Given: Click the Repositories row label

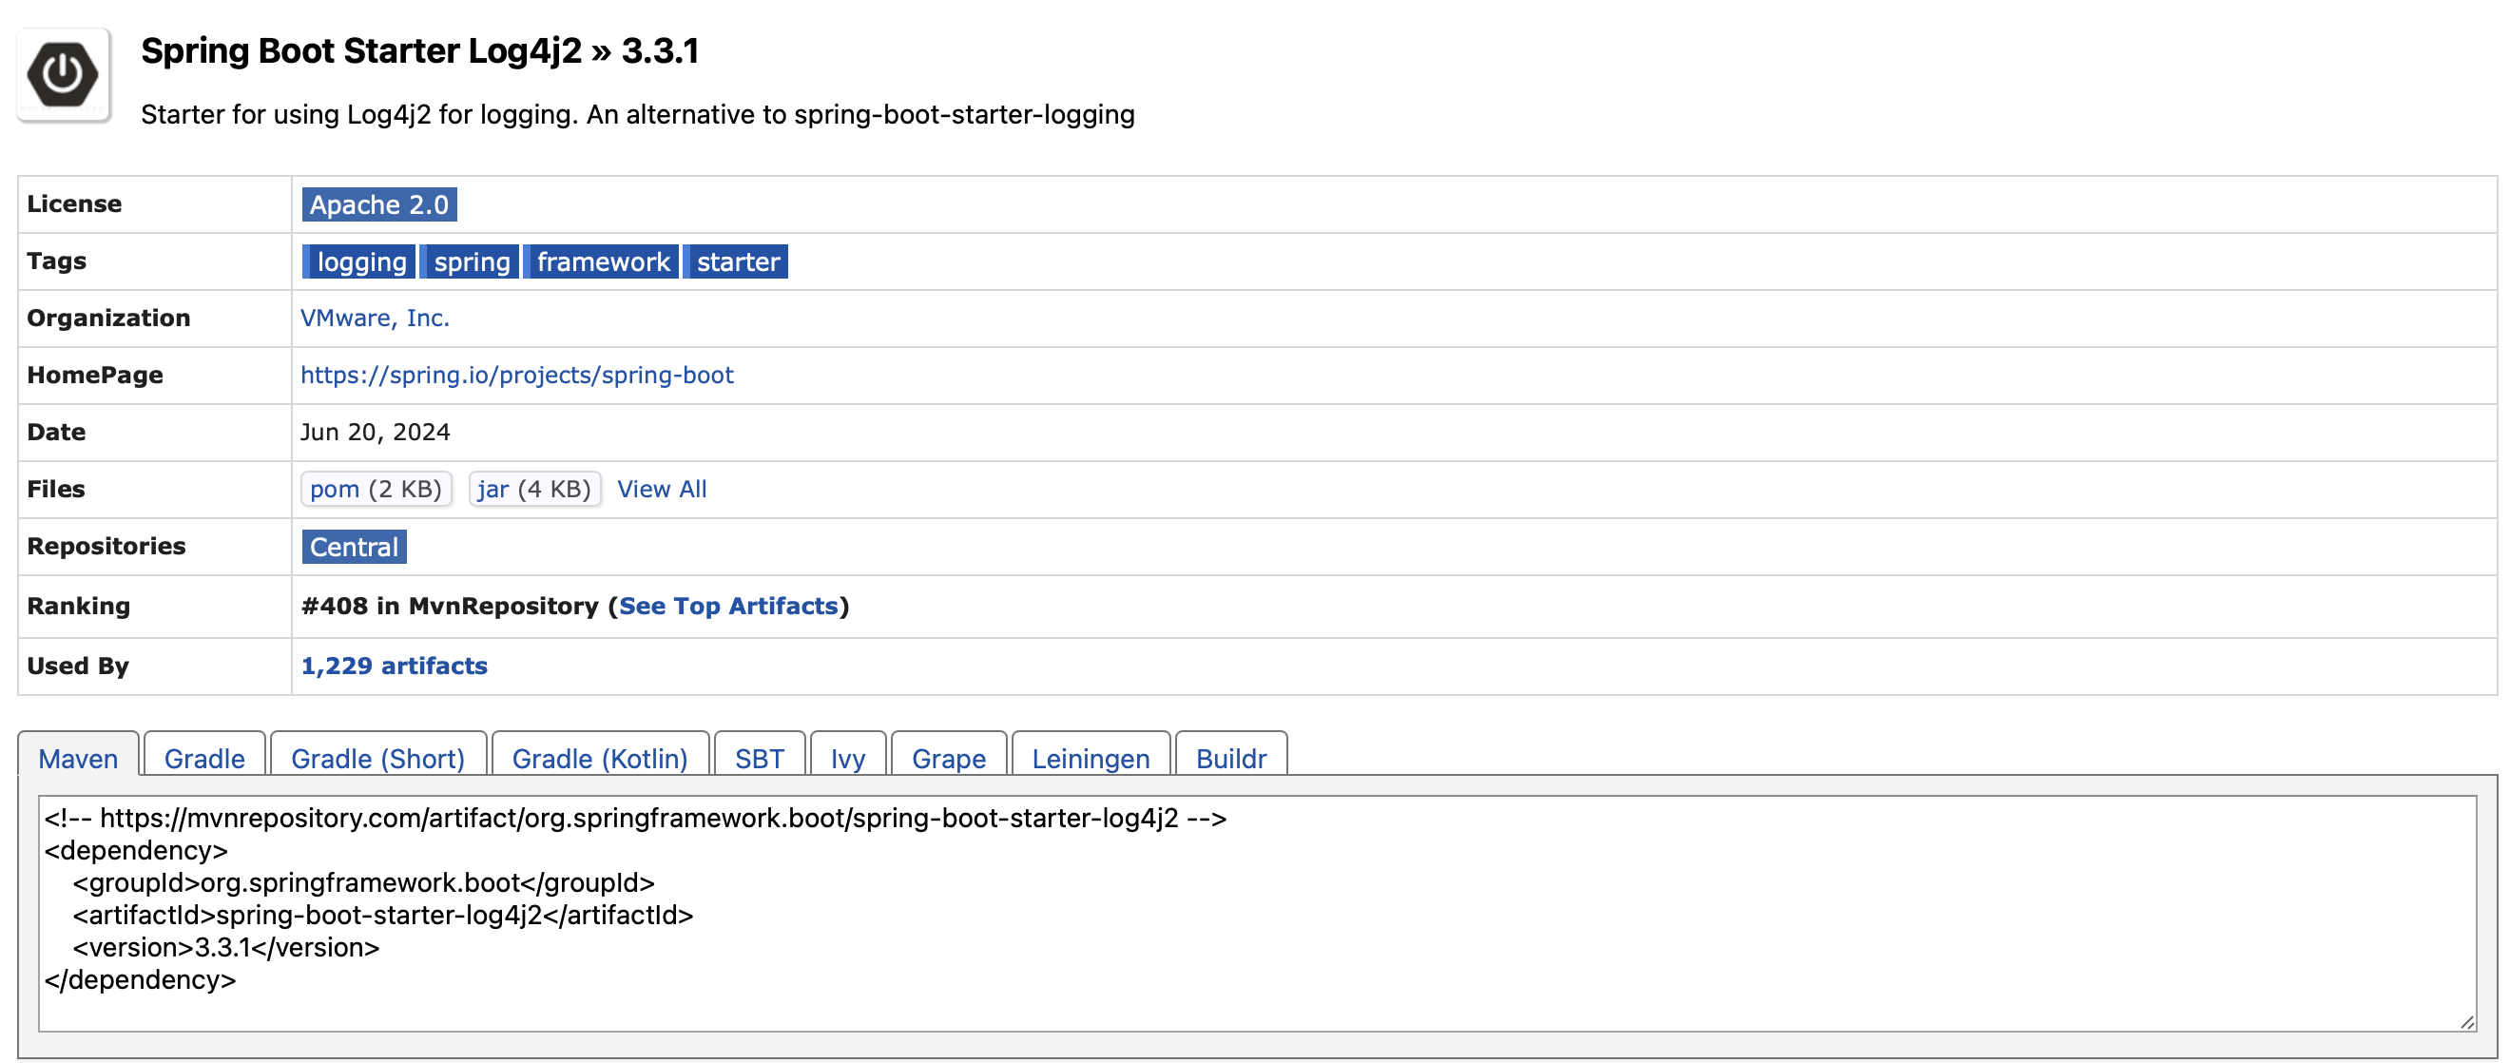Looking at the screenshot, I should [x=106, y=547].
